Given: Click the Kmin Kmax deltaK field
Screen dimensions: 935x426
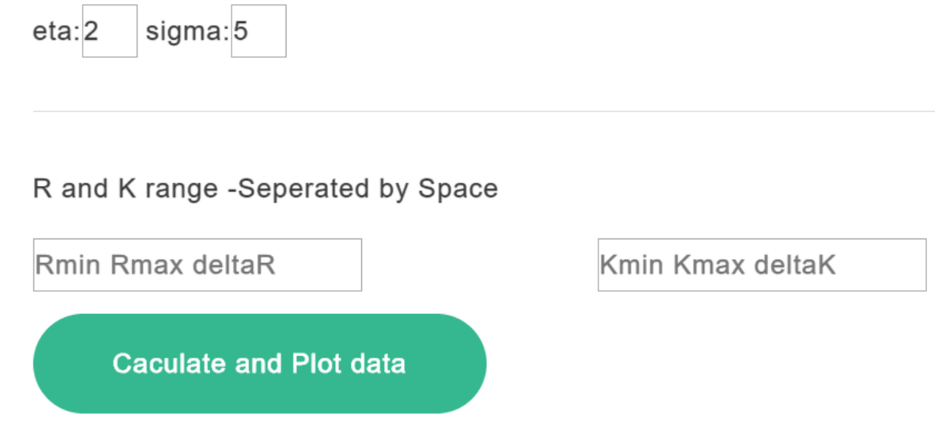Looking at the screenshot, I should coord(762,265).
